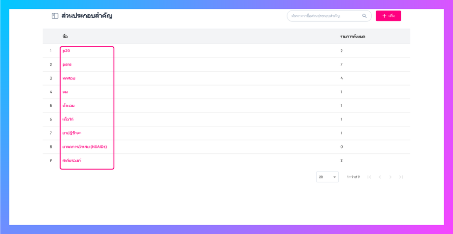The width and height of the screenshot is (453, 234).
Task: Open the rows-per-page dropdown showing 20
Action: point(327,177)
